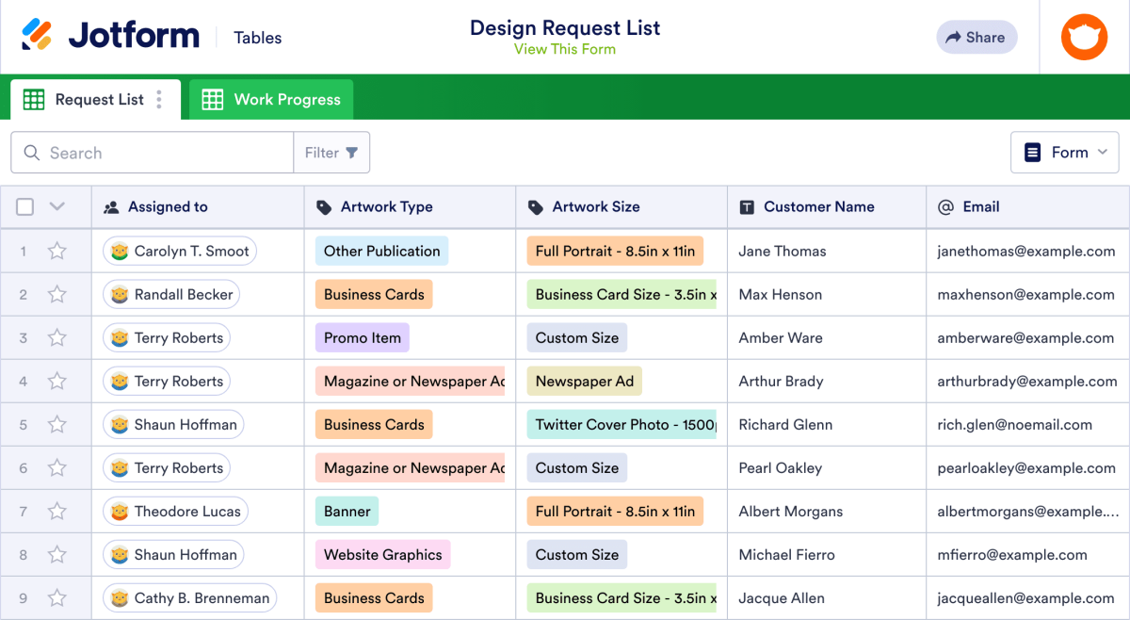Click the person icon on the Assigned to header
The width and height of the screenshot is (1130, 620).
pos(114,206)
